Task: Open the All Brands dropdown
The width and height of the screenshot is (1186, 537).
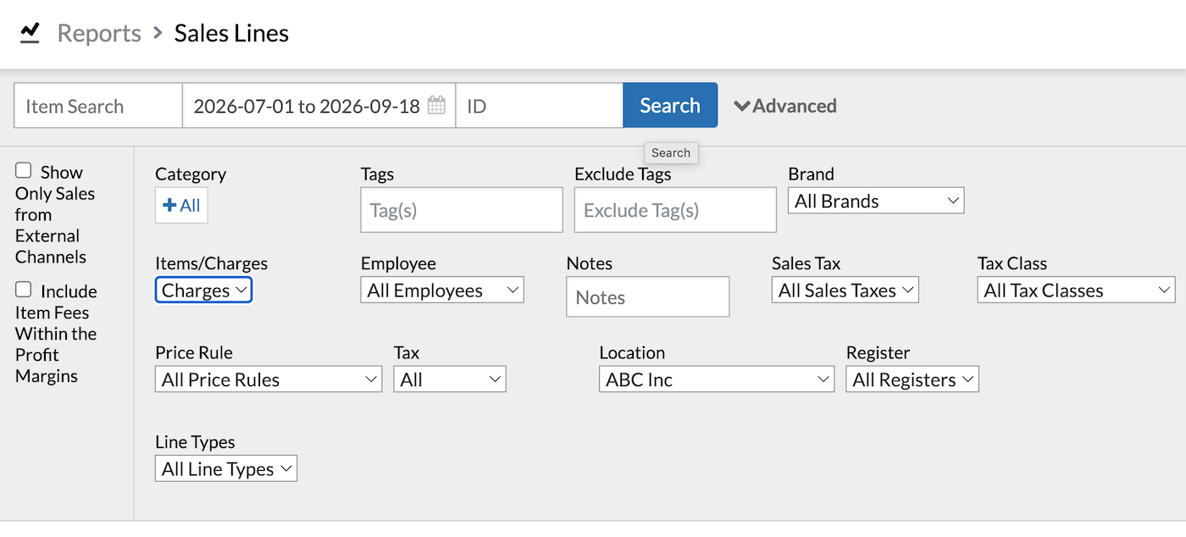Action: 876,201
